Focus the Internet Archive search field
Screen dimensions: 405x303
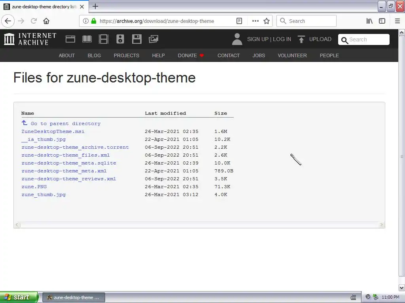pos(364,39)
